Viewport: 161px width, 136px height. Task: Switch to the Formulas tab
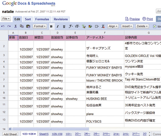click(x=42, y=19)
